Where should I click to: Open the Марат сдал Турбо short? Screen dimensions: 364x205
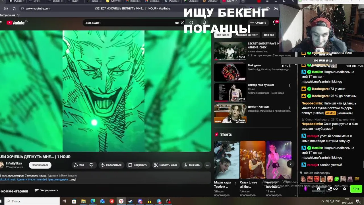(x=227, y=160)
